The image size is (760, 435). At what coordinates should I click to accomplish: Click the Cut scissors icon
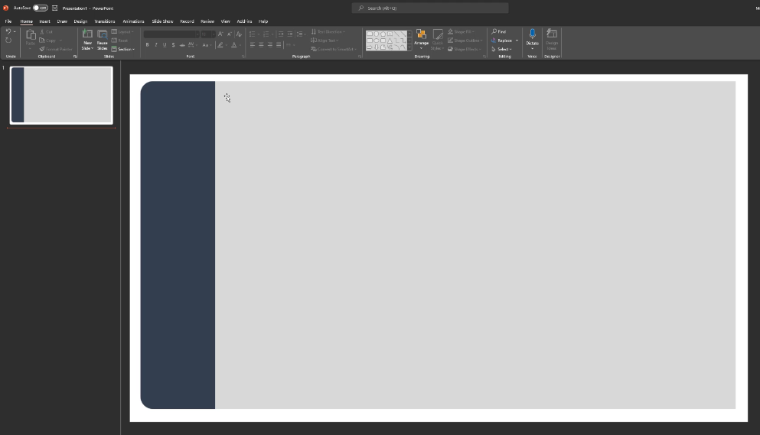(42, 32)
